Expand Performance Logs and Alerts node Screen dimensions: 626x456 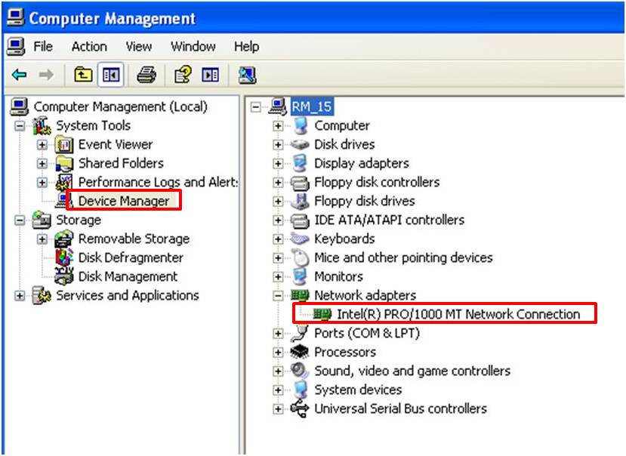pos(42,183)
